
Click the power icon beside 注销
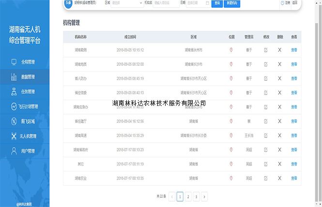tap(282, 3)
